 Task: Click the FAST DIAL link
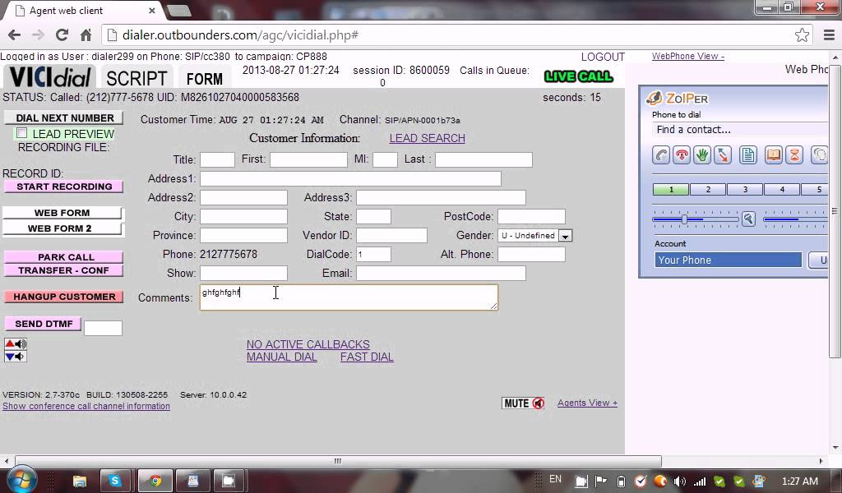tap(367, 357)
